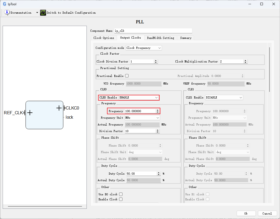Click the VREF frequency readout field
280x219 pixels.
[x=226, y=84]
